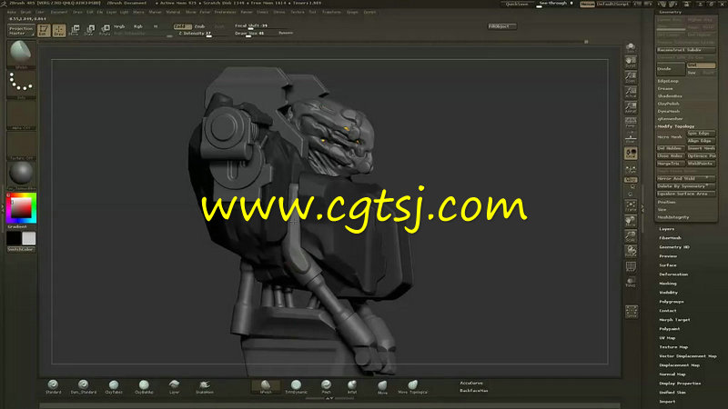Open the current brush thumbnail
Viewport: 728px width, 409px height.
[x=21, y=54]
